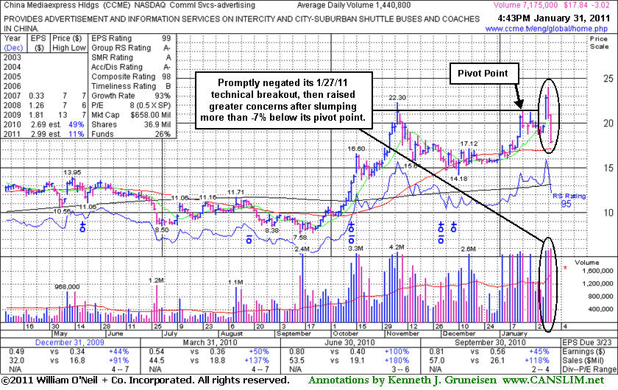Click the 2010 EPS estimate '2.69 est.'

click(45, 124)
